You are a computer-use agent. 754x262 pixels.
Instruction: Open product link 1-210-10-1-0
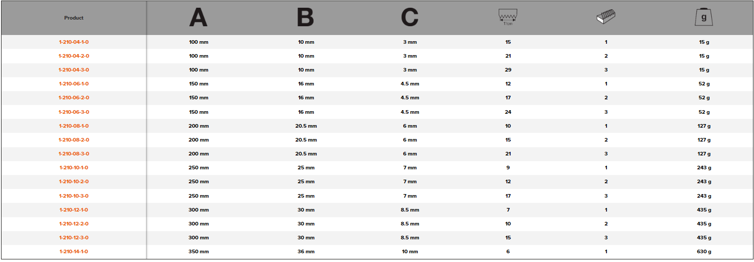pyautogui.click(x=74, y=168)
